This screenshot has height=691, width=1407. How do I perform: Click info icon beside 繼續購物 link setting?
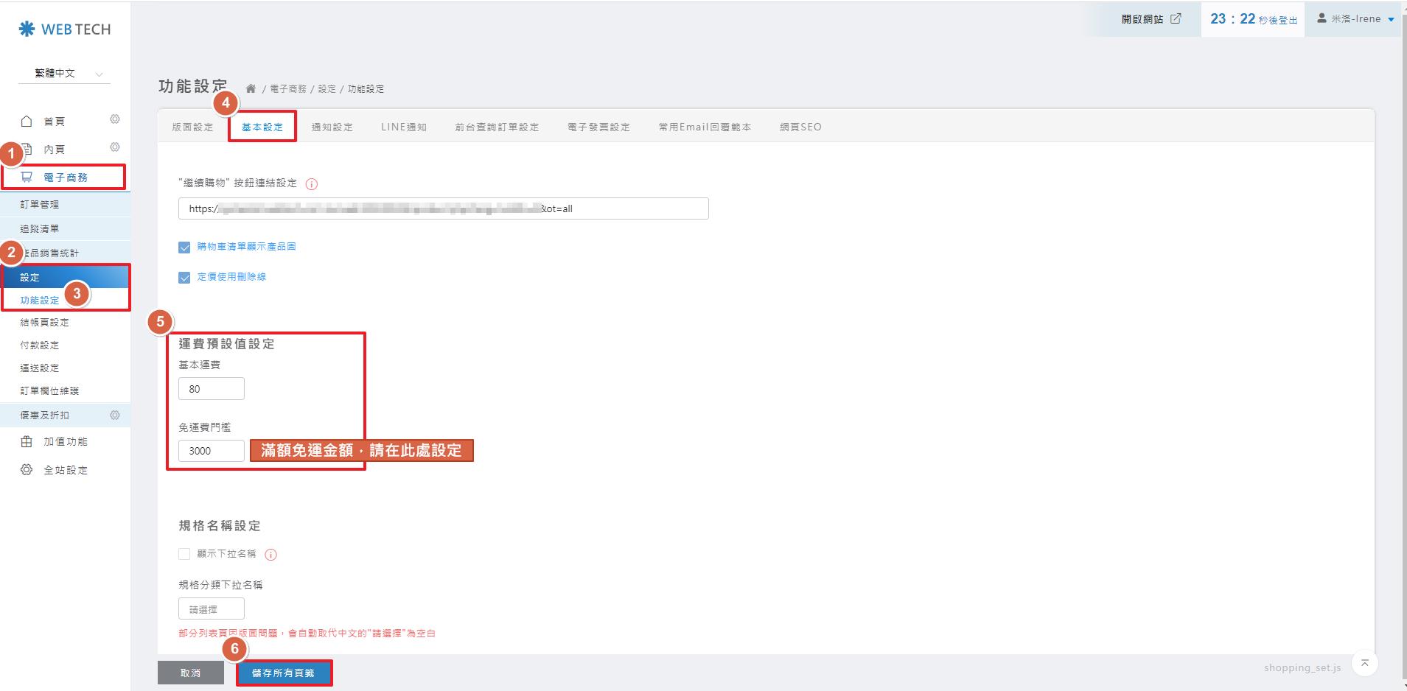pos(311,184)
